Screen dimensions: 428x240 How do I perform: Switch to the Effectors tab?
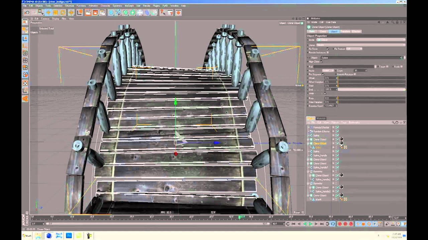(356, 31)
